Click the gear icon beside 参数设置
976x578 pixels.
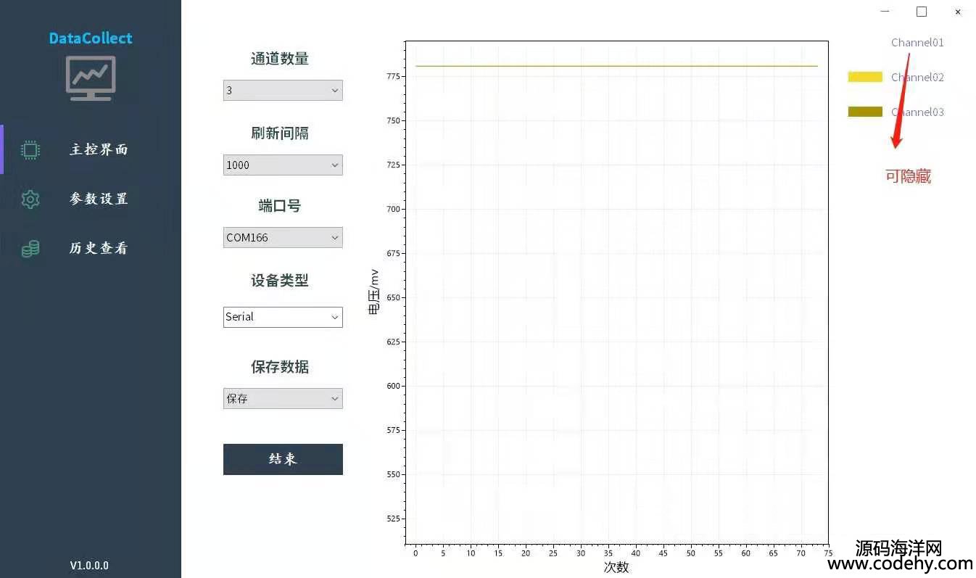(30, 199)
